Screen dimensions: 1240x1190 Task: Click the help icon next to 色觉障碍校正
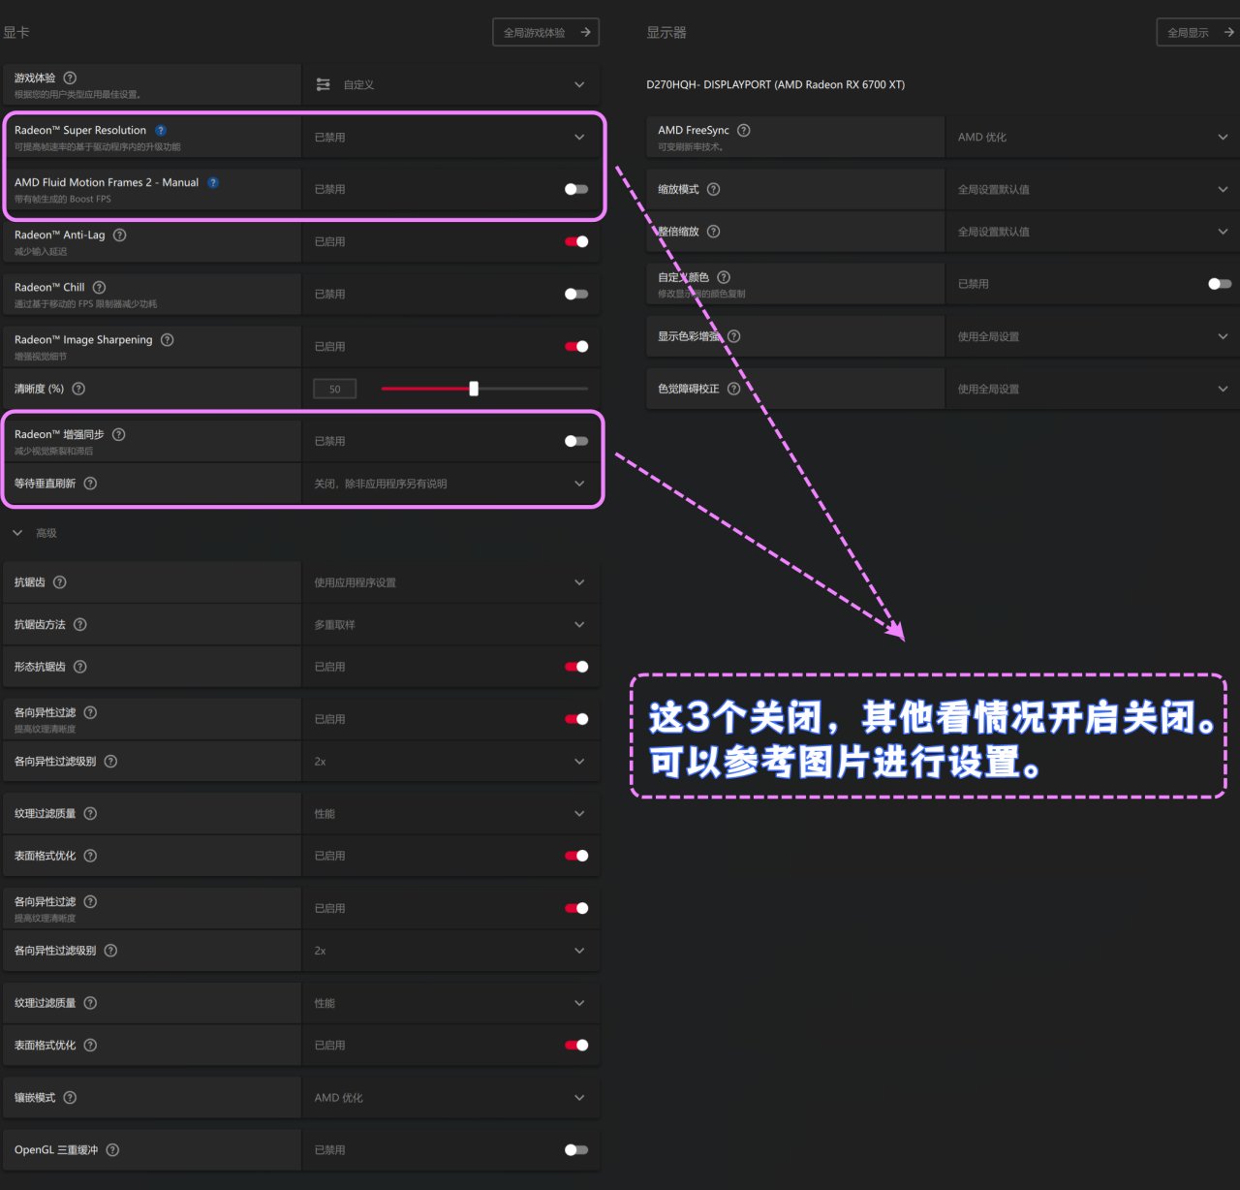[x=734, y=389]
